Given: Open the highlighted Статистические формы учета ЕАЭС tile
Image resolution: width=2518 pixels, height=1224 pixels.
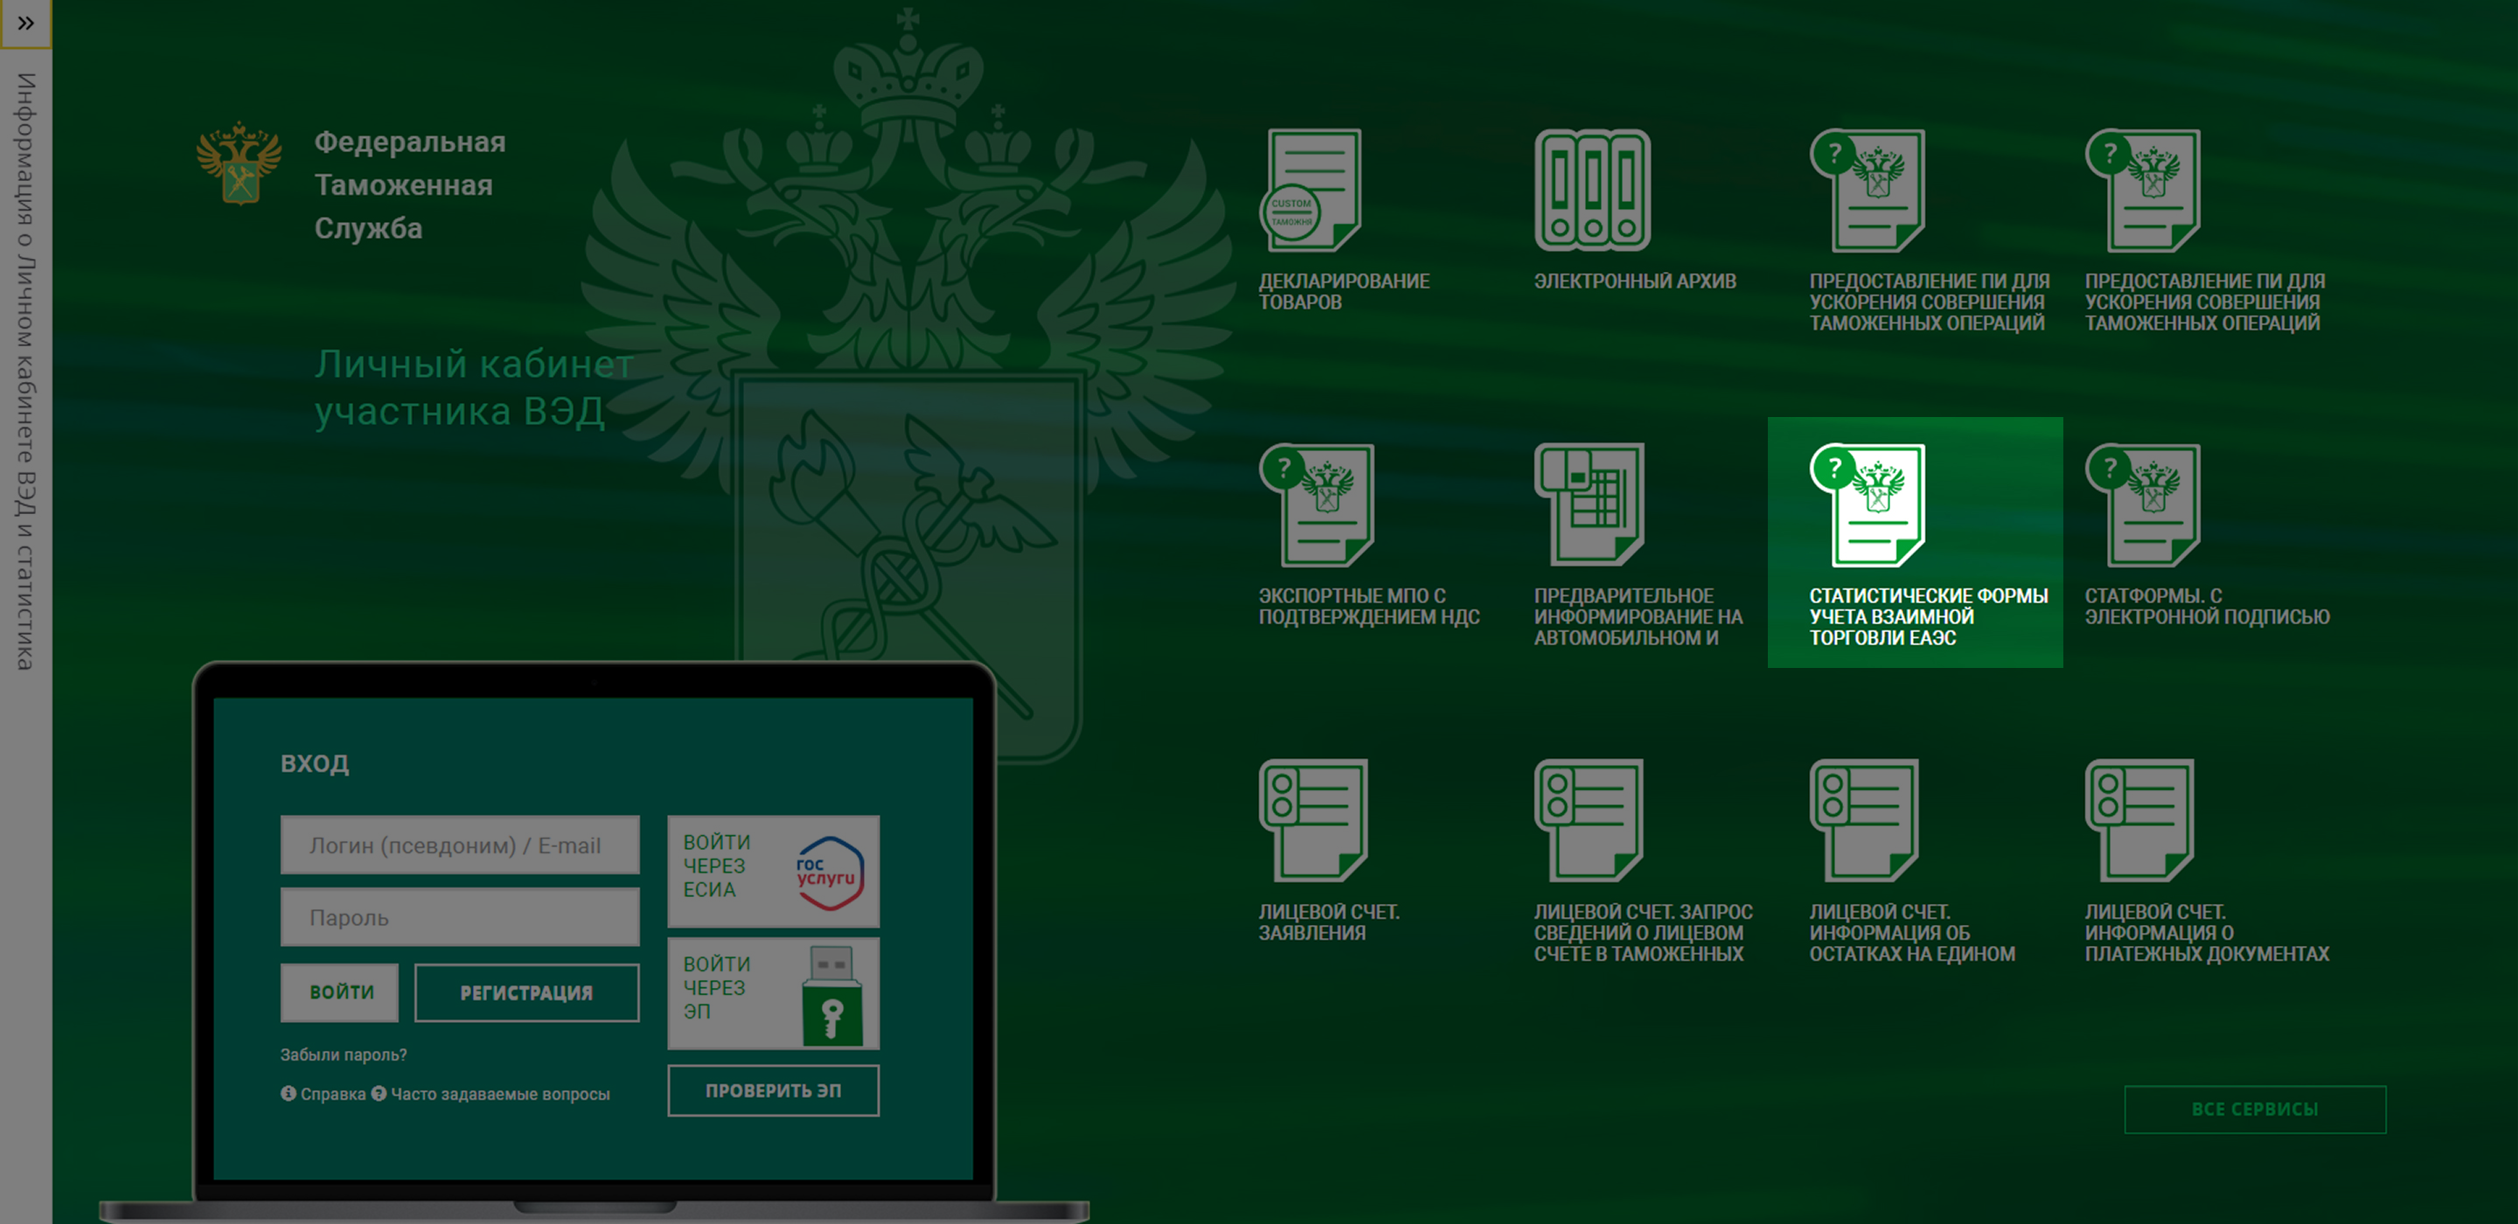Looking at the screenshot, I should coord(1915,543).
